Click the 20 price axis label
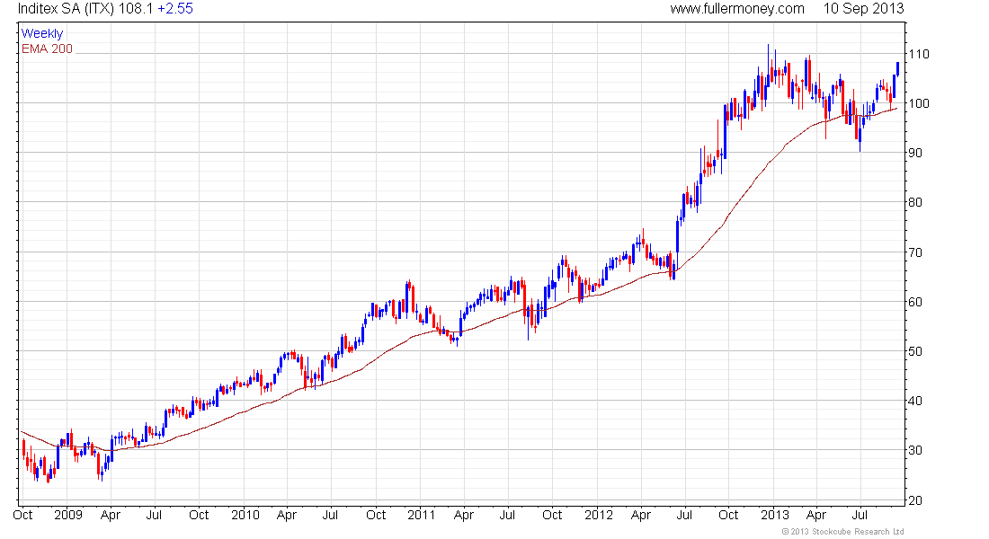This screenshot has width=989, height=539. (915, 500)
